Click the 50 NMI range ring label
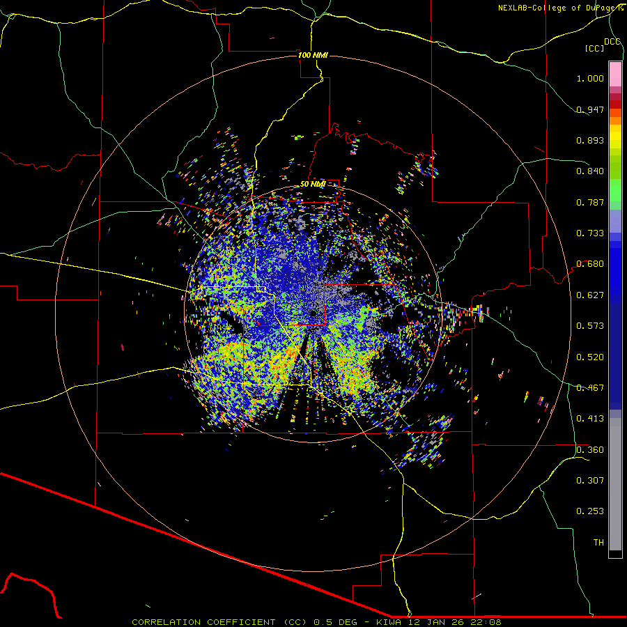This screenshot has height=627, width=627. click(x=313, y=184)
